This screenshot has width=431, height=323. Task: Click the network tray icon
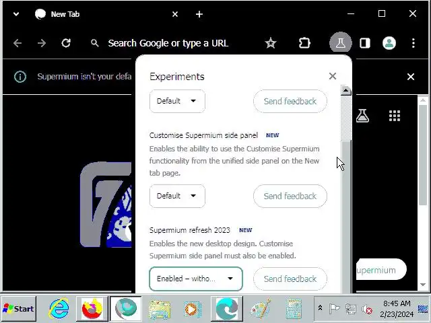pos(350,309)
